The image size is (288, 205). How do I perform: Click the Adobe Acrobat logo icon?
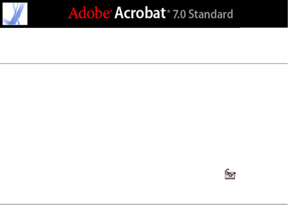click(x=15, y=14)
